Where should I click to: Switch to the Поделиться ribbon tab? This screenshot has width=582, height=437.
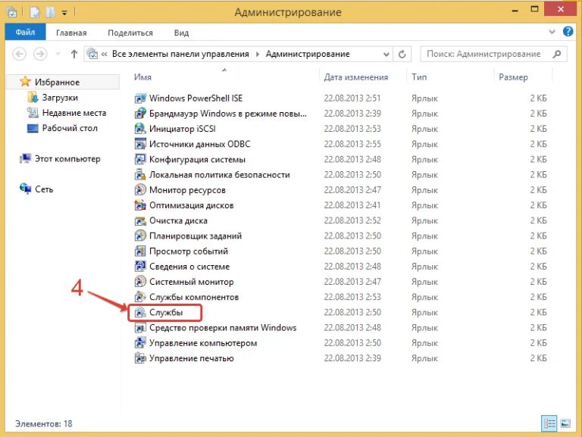[130, 33]
